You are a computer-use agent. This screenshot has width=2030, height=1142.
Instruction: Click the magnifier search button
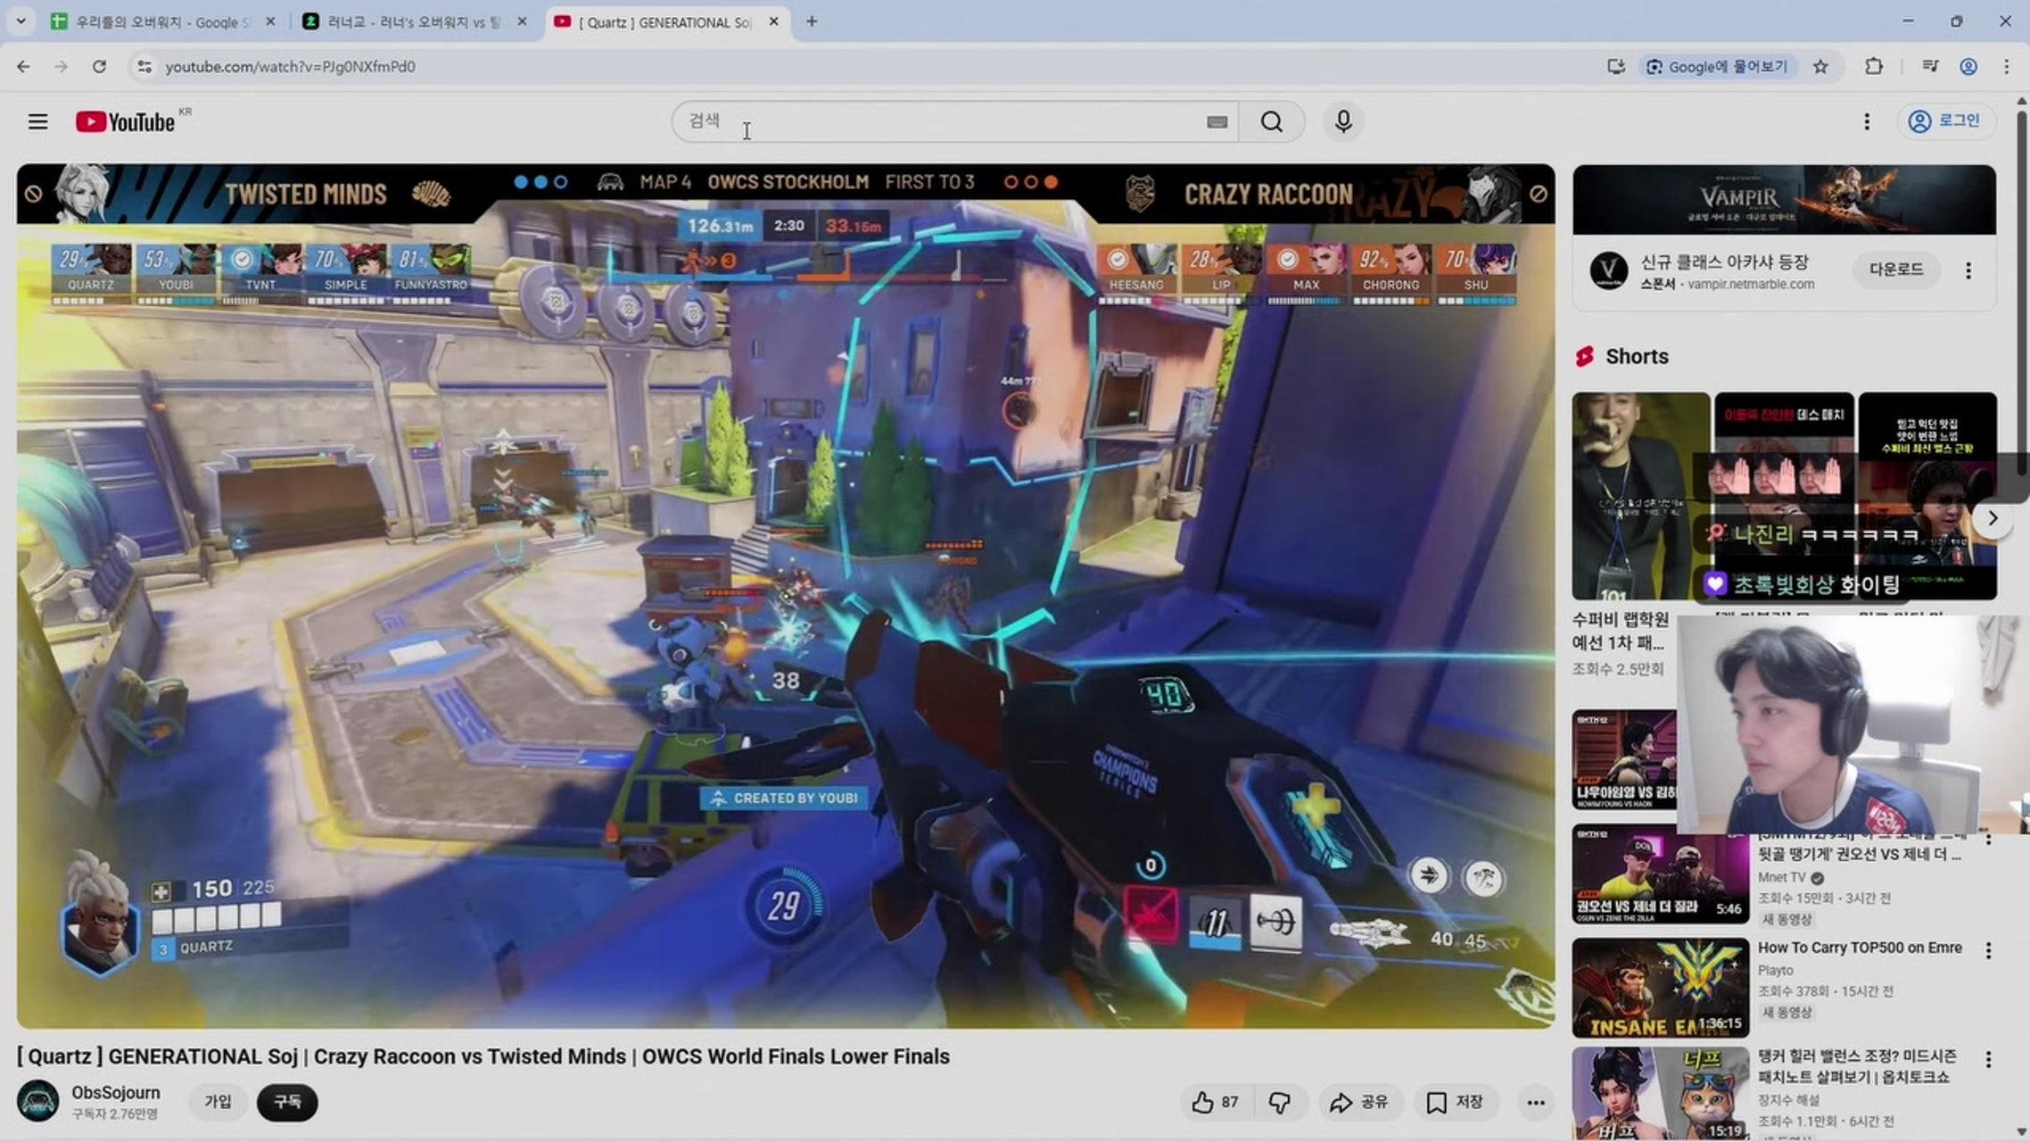(1271, 121)
